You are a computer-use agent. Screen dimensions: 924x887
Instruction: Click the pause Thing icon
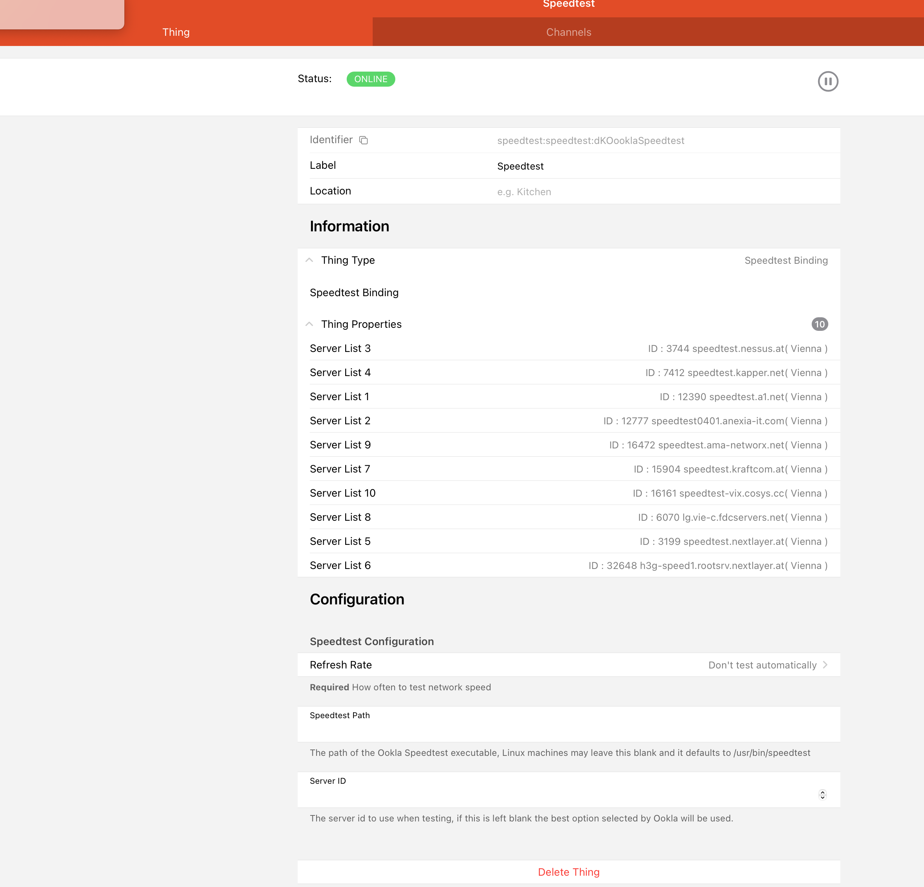[828, 81]
